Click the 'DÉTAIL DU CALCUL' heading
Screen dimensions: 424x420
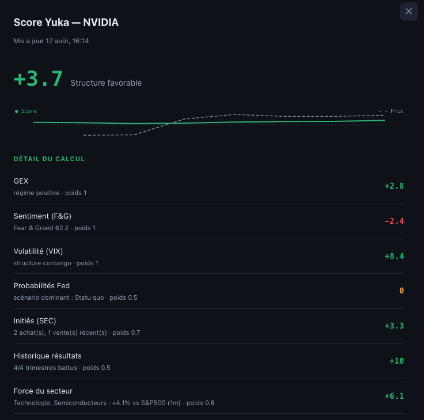pos(49,159)
